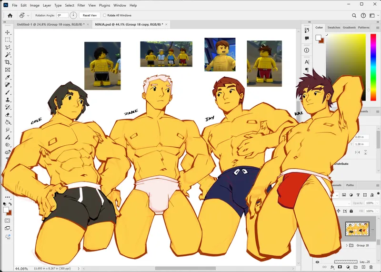Image resolution: width=381 pixels, height=272 pixels.
Task: Open the Color panel flyout menu
Action: click(x=378, y=28)
